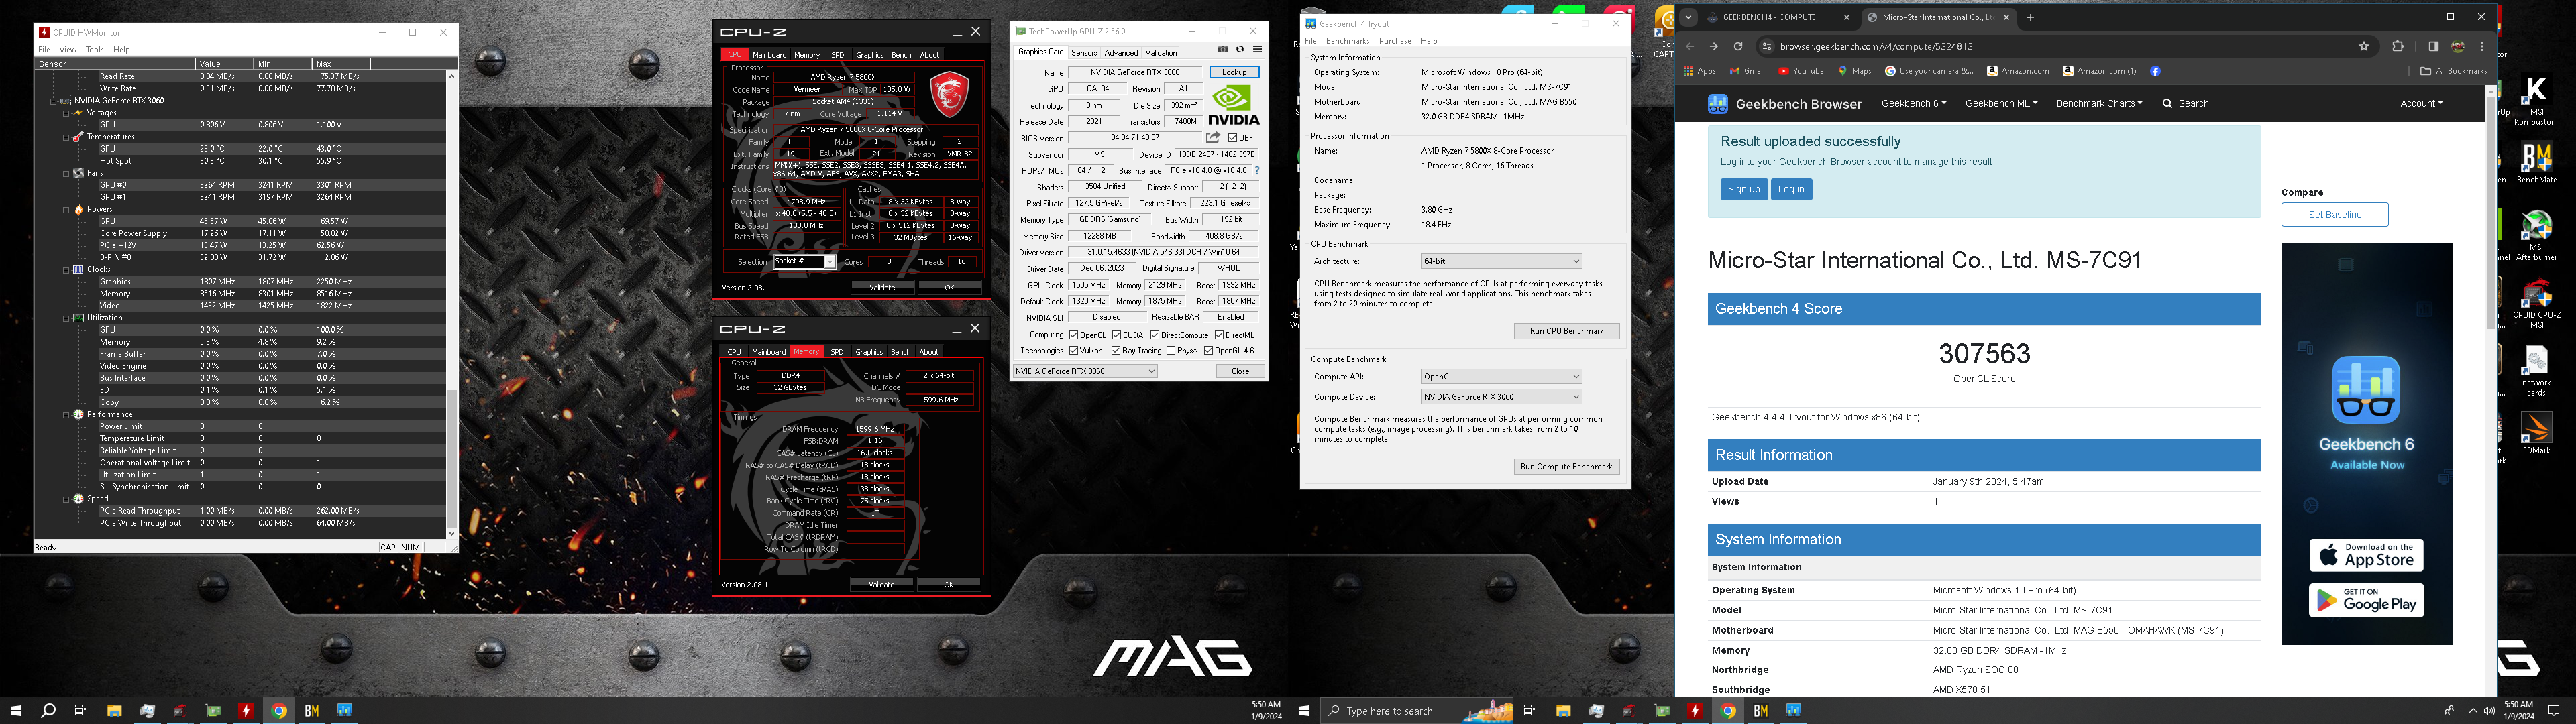Open the Architecture 64-bit dropdown in Geekbench
This screenshot has width=2576, height=724.
(1501, 261)
